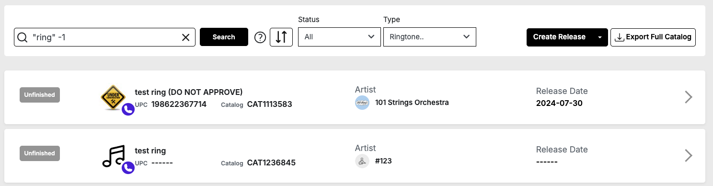Open the "test ring (DO NOT APPROVE)" title

(x=189, y=92)
